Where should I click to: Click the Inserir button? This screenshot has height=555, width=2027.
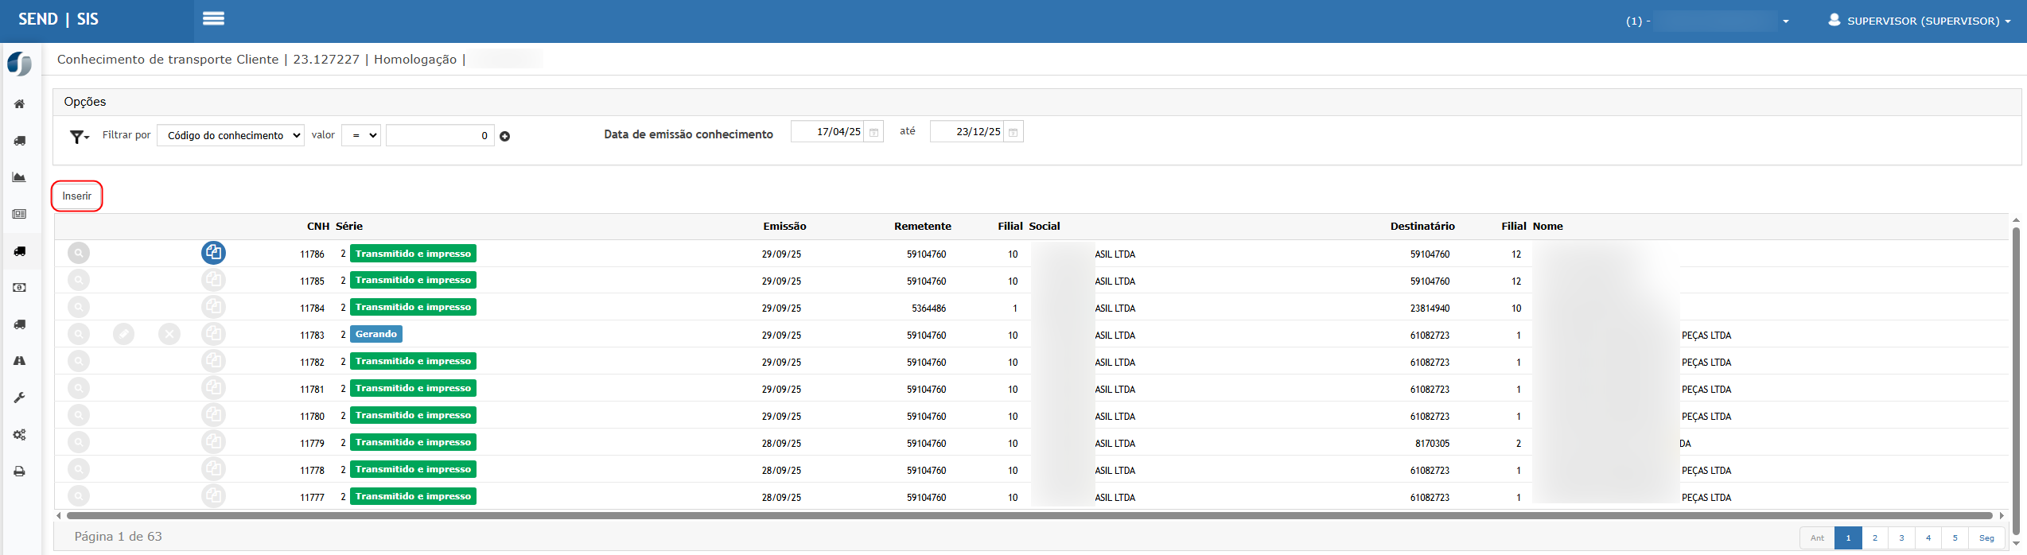coord(77,196)
